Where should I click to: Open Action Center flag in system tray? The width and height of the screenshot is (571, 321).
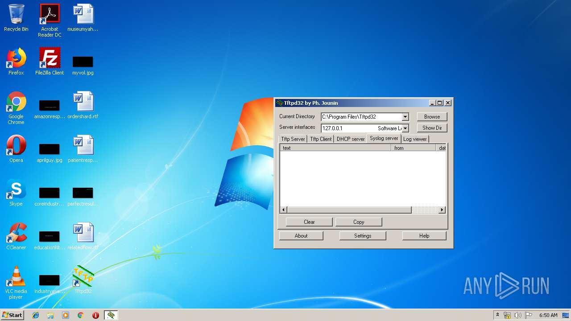pos(528,315)
